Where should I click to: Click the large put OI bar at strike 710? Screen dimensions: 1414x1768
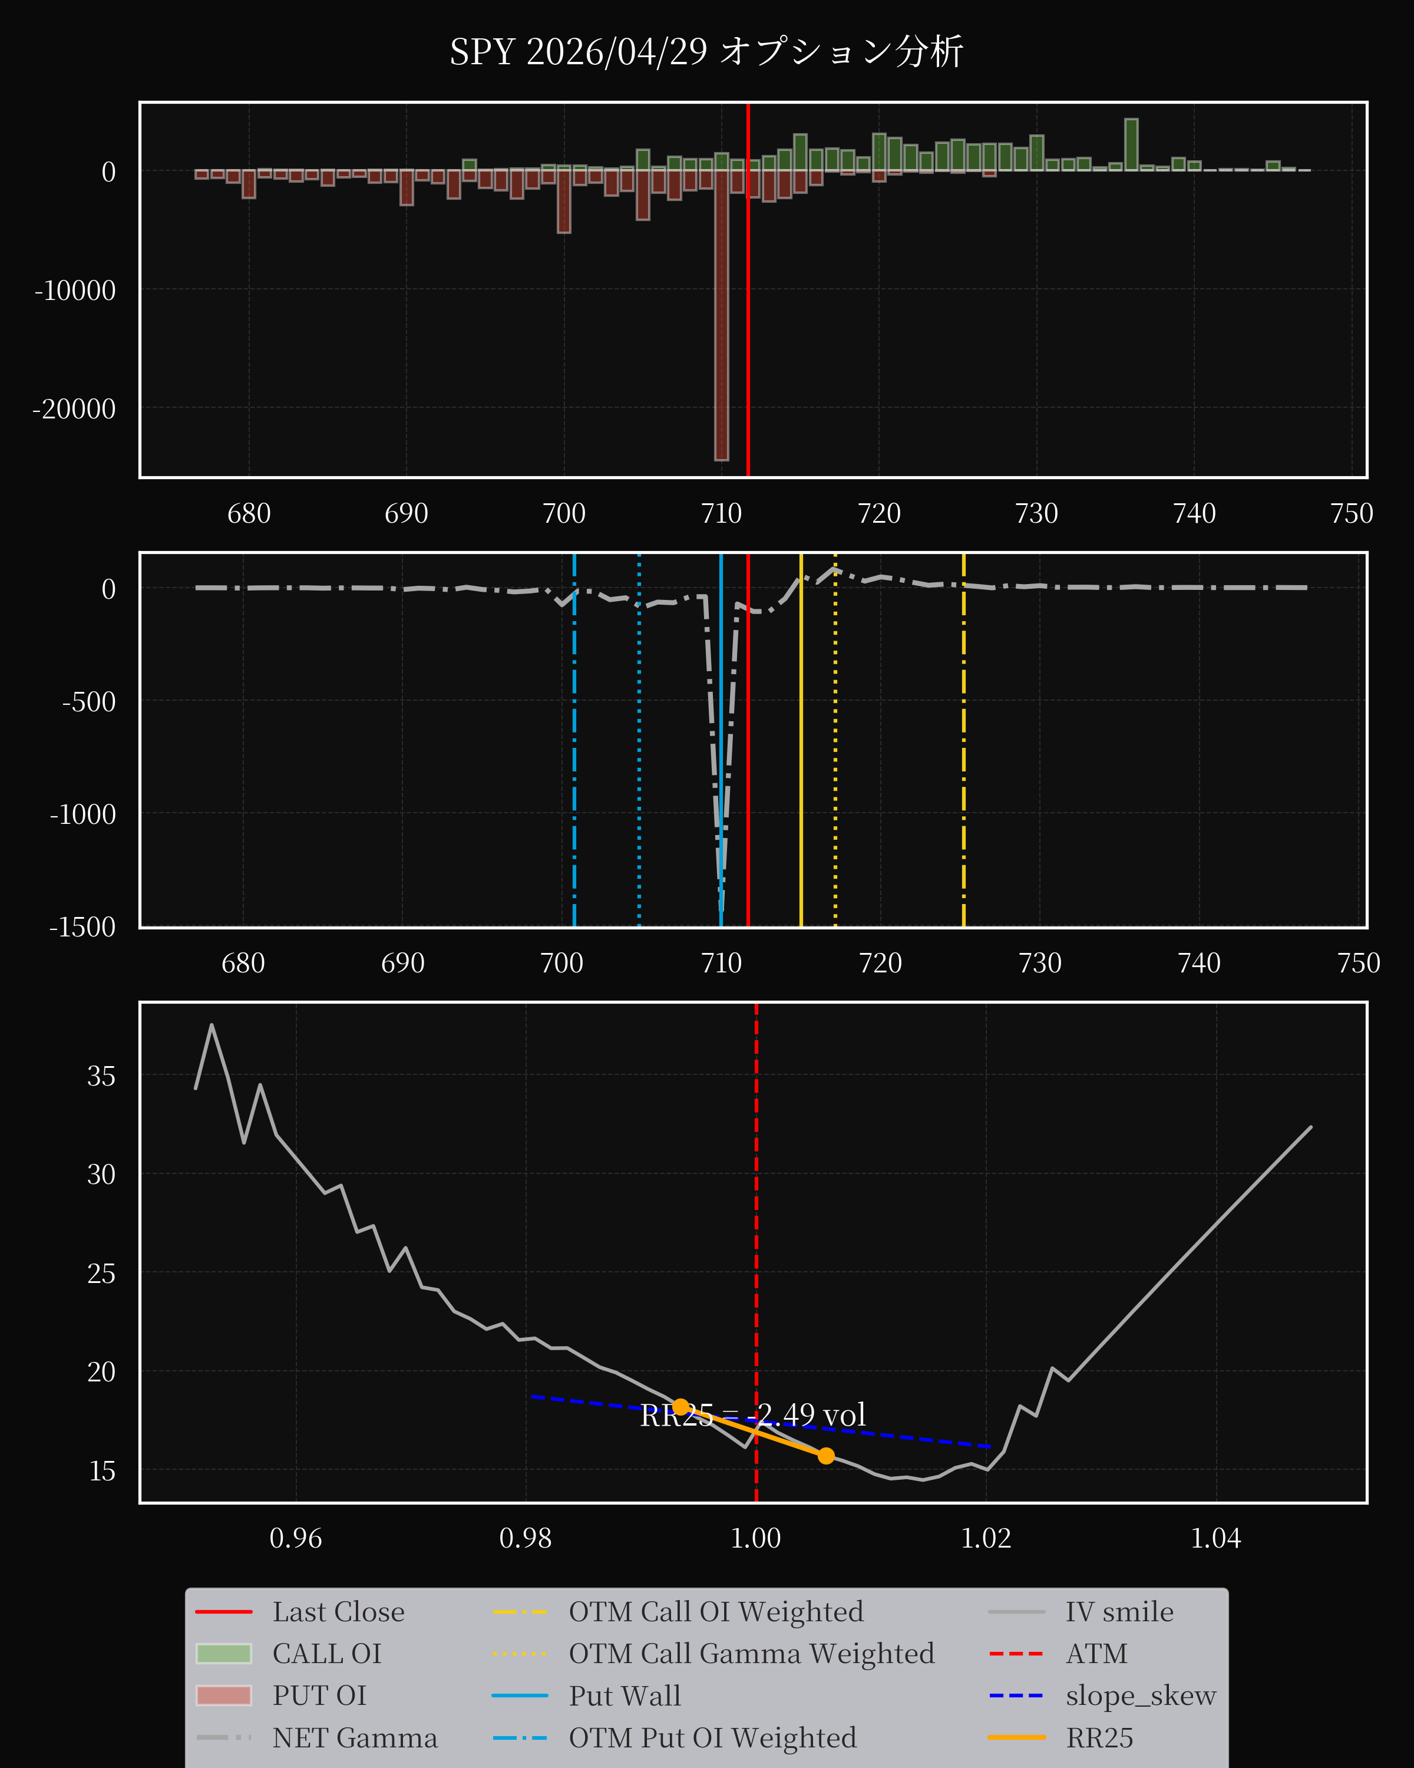[x=721, y=315]
